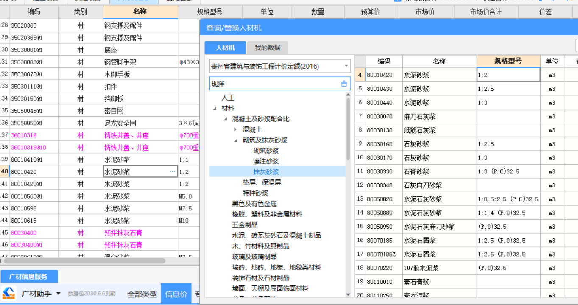Select 黑色及有色金属 category
The width and height of the screenshot is (578, 305).
[x=254, y=204]
